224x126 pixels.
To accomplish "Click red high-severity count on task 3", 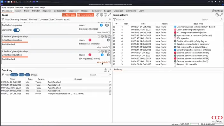I will (90, 40).
